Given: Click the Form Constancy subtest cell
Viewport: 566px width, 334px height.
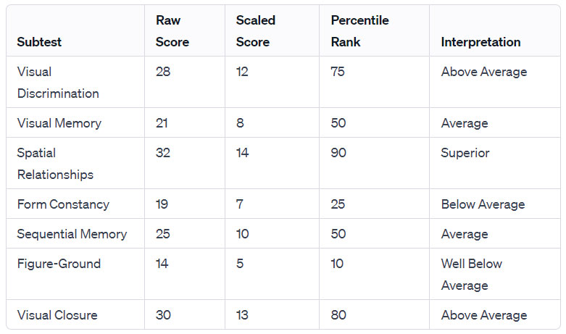Looking at the screenshot, I should point(63,204).
